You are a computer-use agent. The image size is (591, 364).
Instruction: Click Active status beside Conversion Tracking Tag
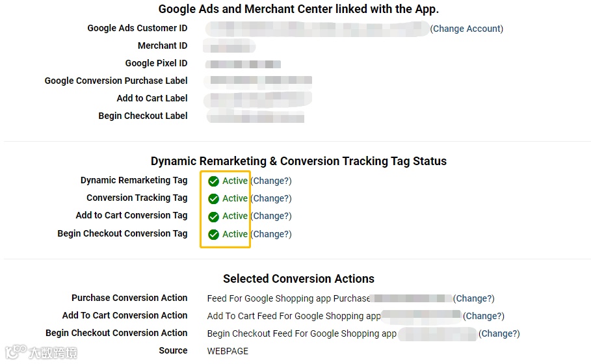235,198
